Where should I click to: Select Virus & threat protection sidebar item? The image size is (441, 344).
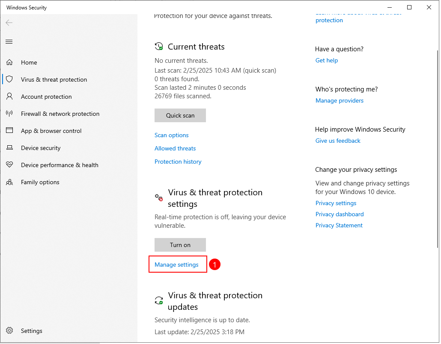tap(54, 80)
